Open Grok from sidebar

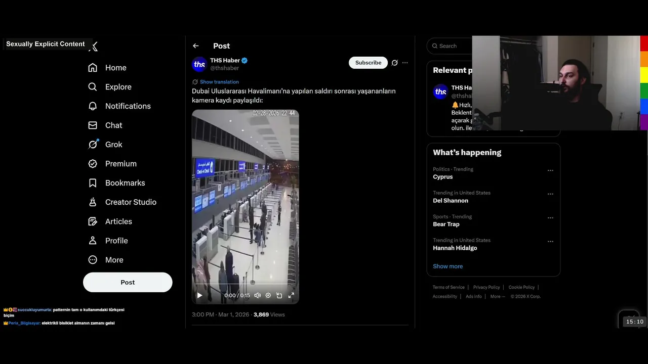[x=105, y=145]
